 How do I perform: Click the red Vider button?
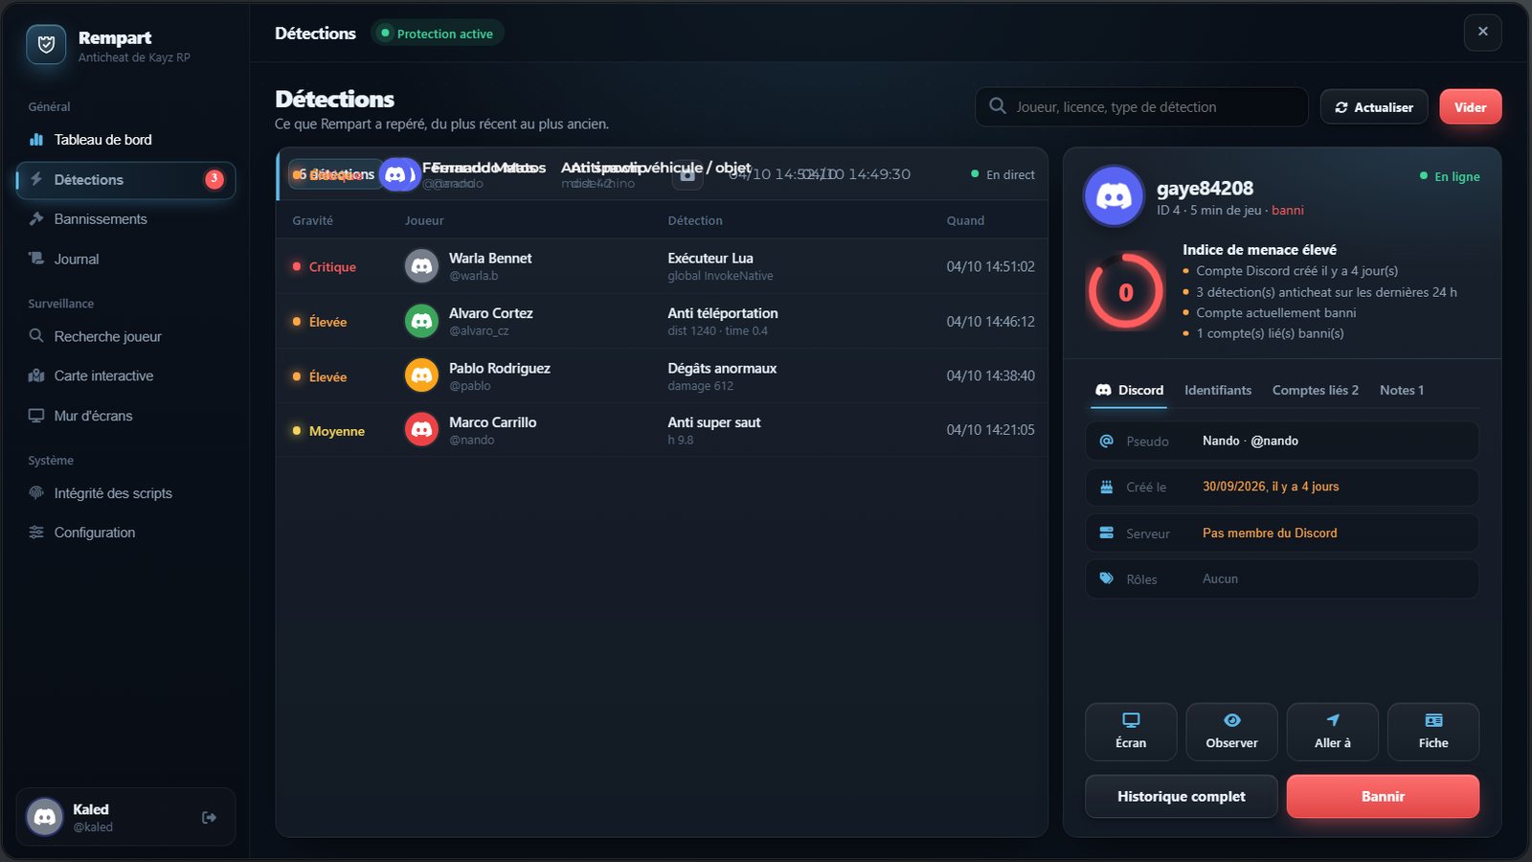1470,107
